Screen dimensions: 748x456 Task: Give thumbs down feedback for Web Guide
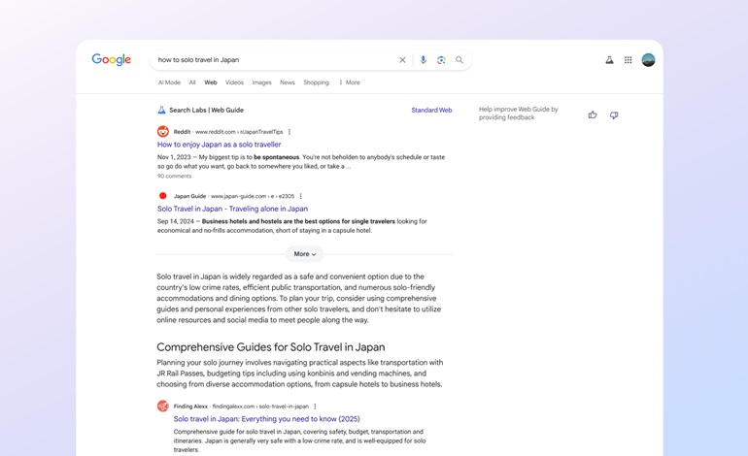click(614, 115)
